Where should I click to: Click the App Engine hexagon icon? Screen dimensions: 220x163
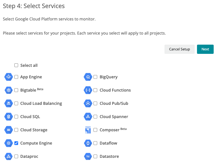[x=9, y=77]
